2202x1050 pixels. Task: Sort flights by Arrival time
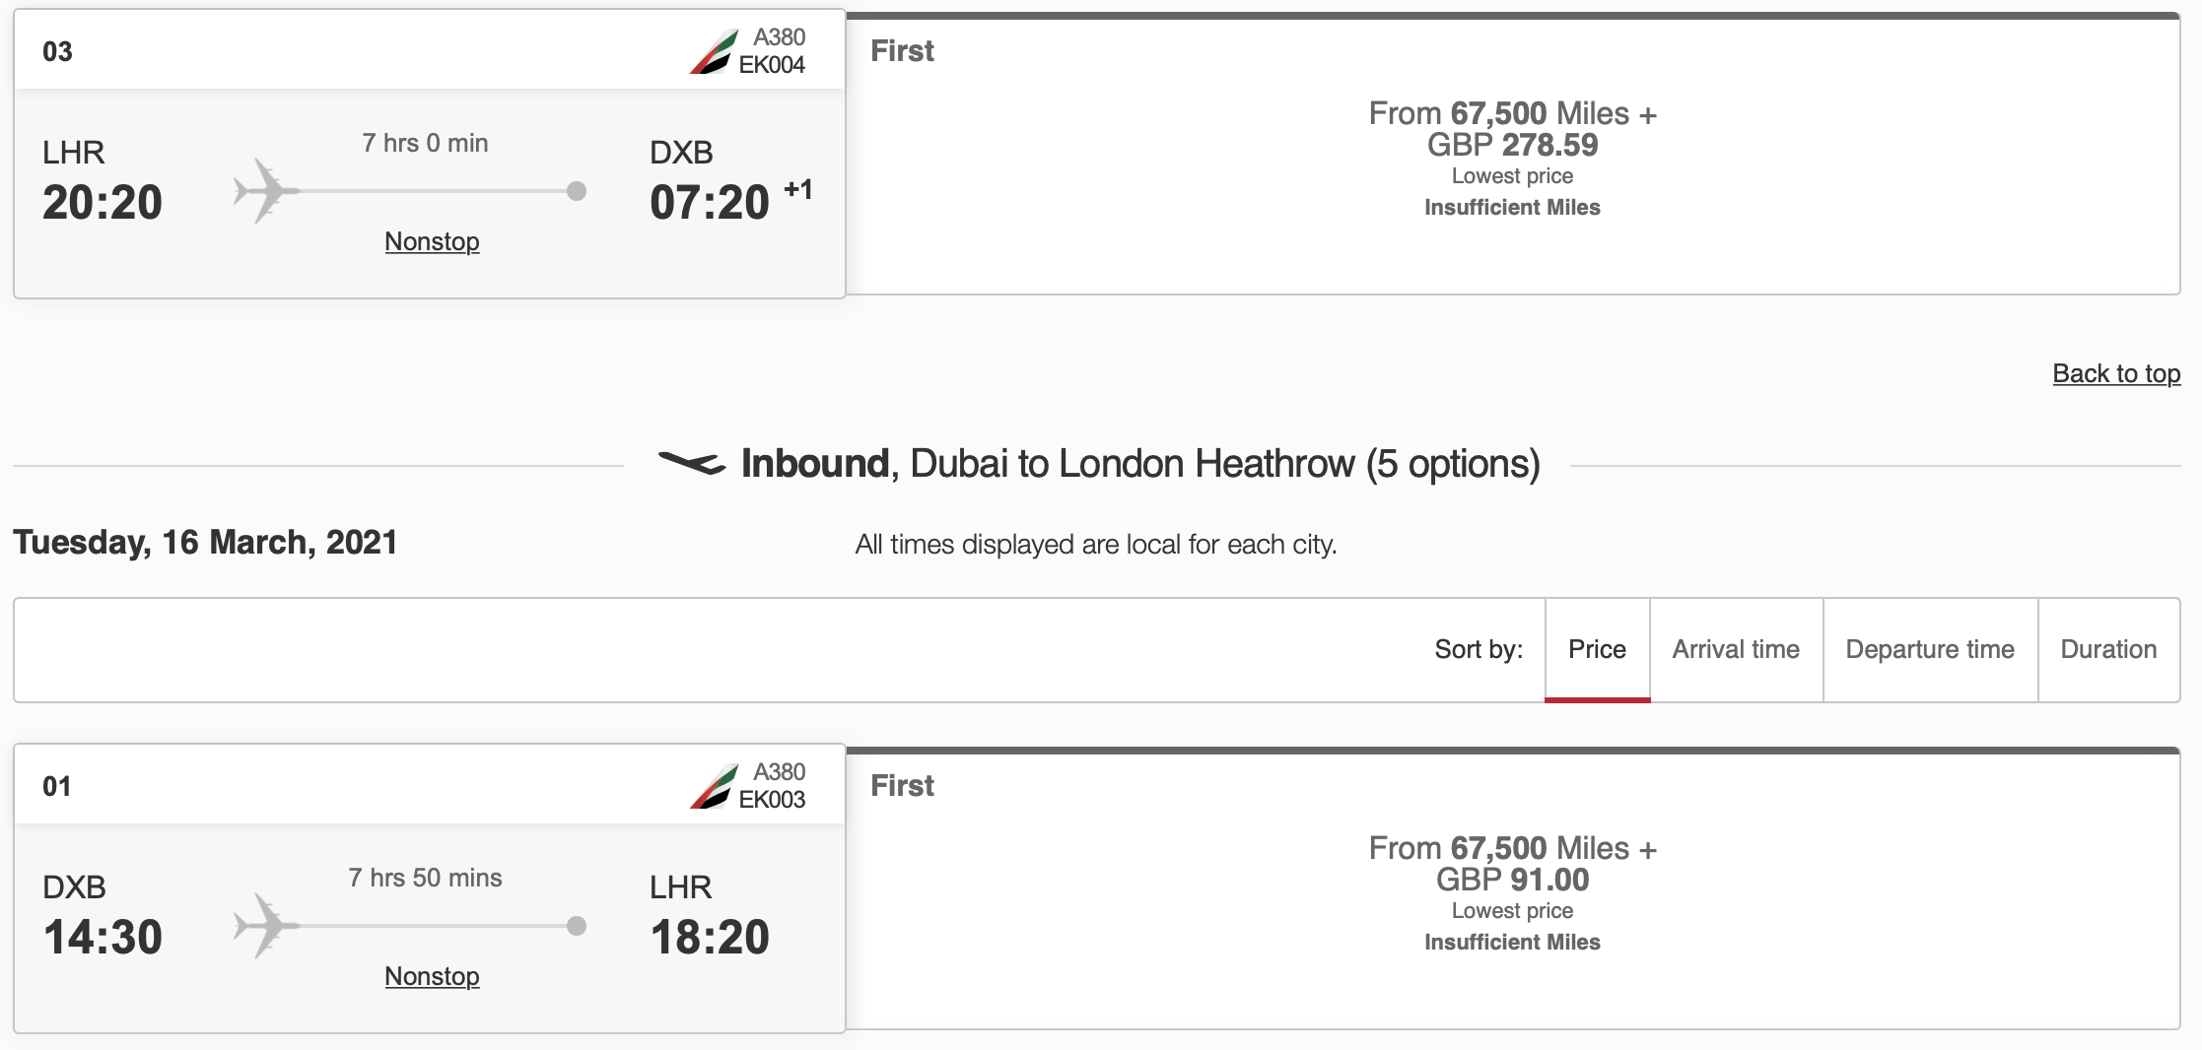tap(1736, 650)
